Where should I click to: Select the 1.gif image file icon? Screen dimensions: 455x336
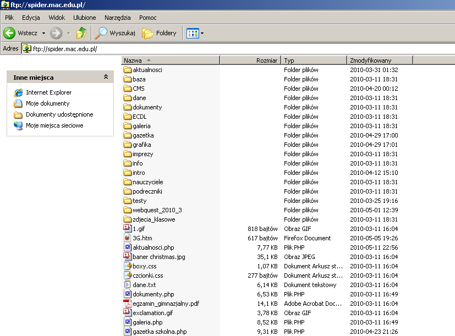[x=128, y=228]
